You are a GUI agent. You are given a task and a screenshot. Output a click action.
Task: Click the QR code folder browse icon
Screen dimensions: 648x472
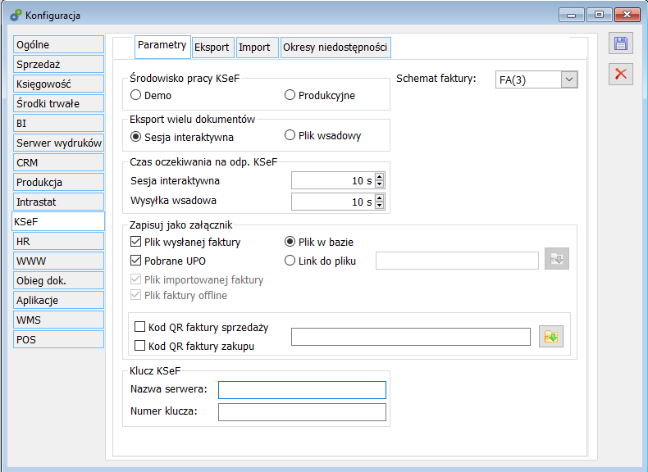tap(551, 337)
